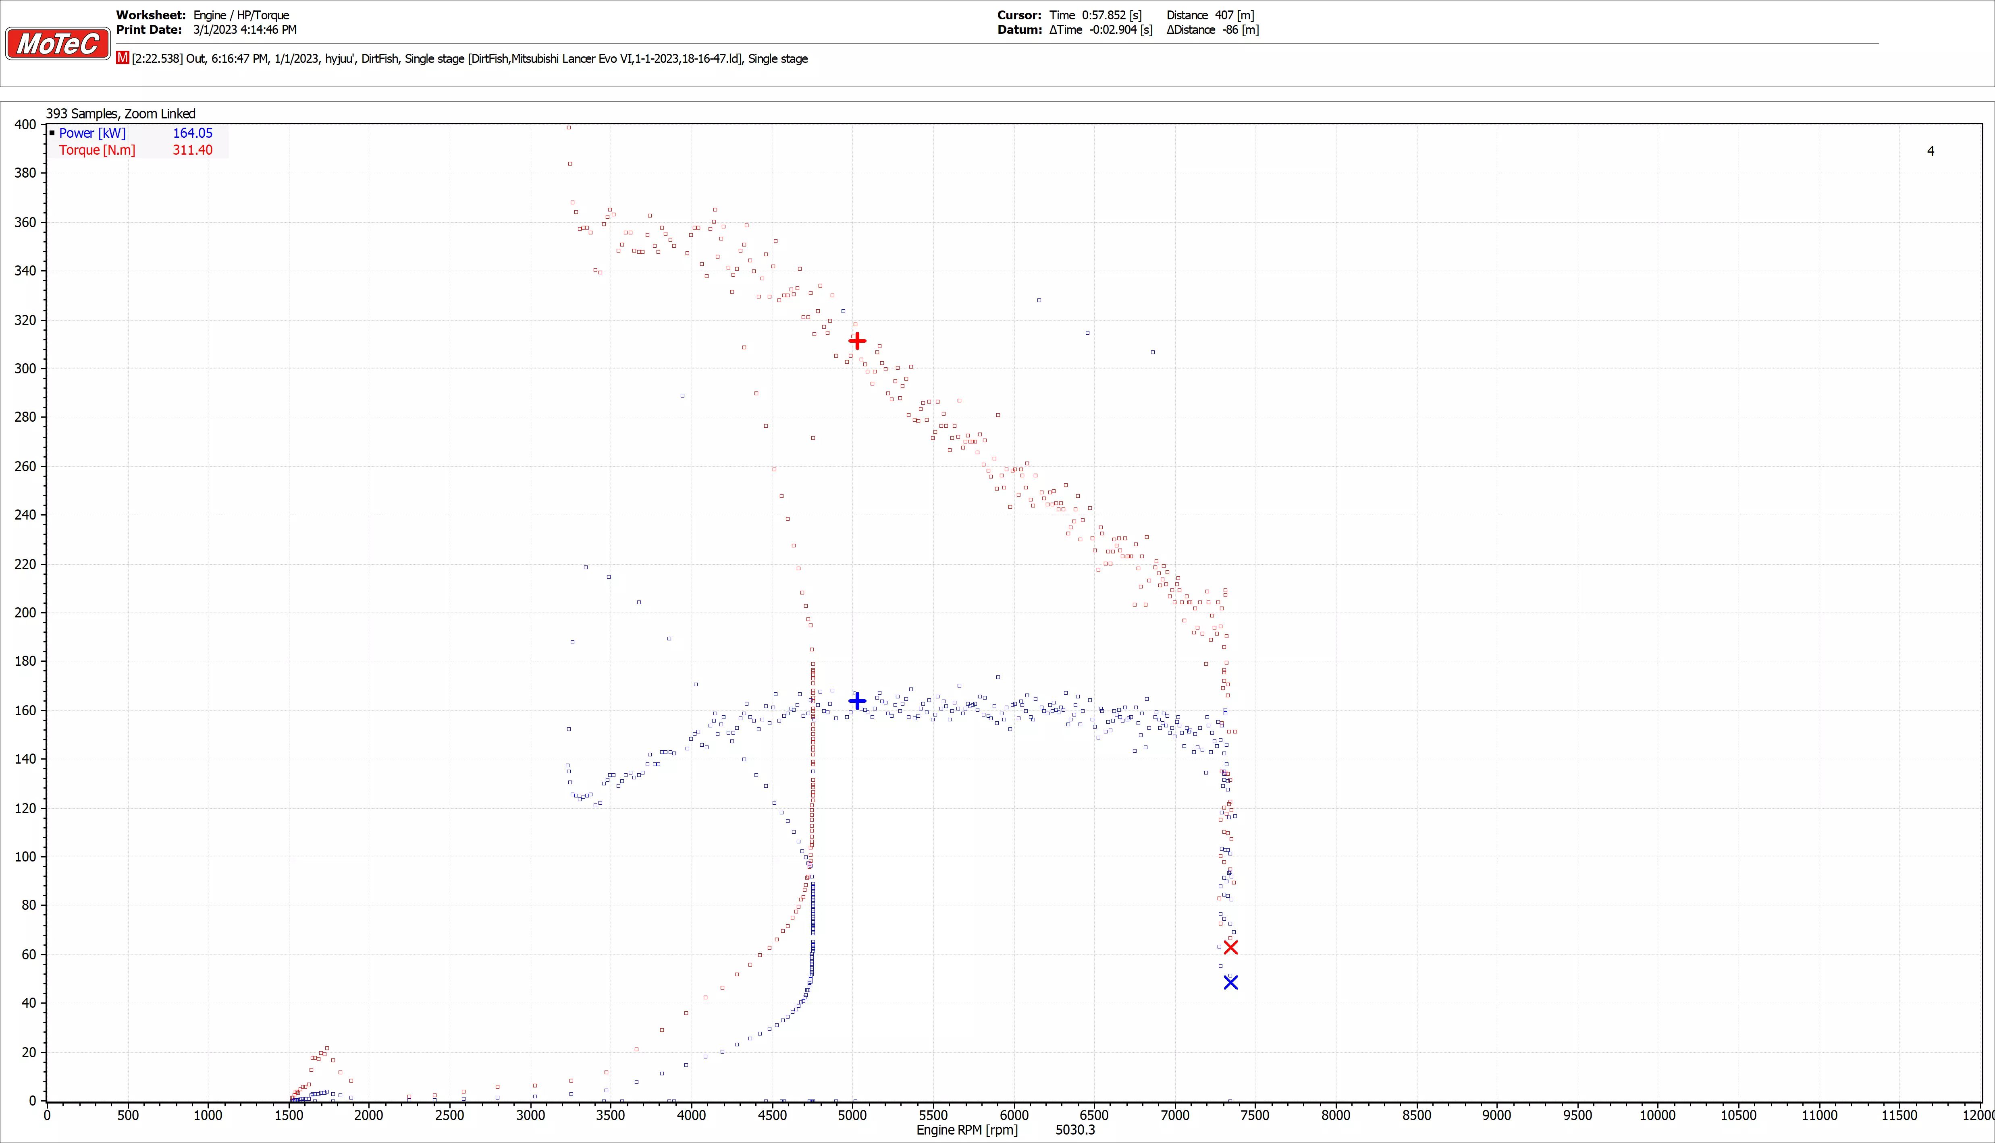This screenshot has height=1143, width=1995.
Task: Select the Power [kW] channel legend label
Action: (92, 133)
